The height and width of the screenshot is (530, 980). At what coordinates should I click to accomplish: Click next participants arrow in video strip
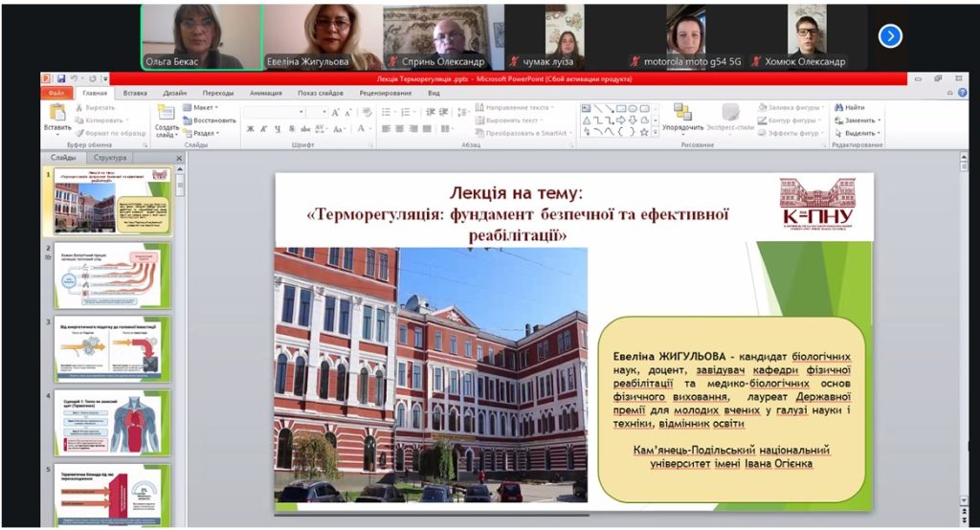890,36
